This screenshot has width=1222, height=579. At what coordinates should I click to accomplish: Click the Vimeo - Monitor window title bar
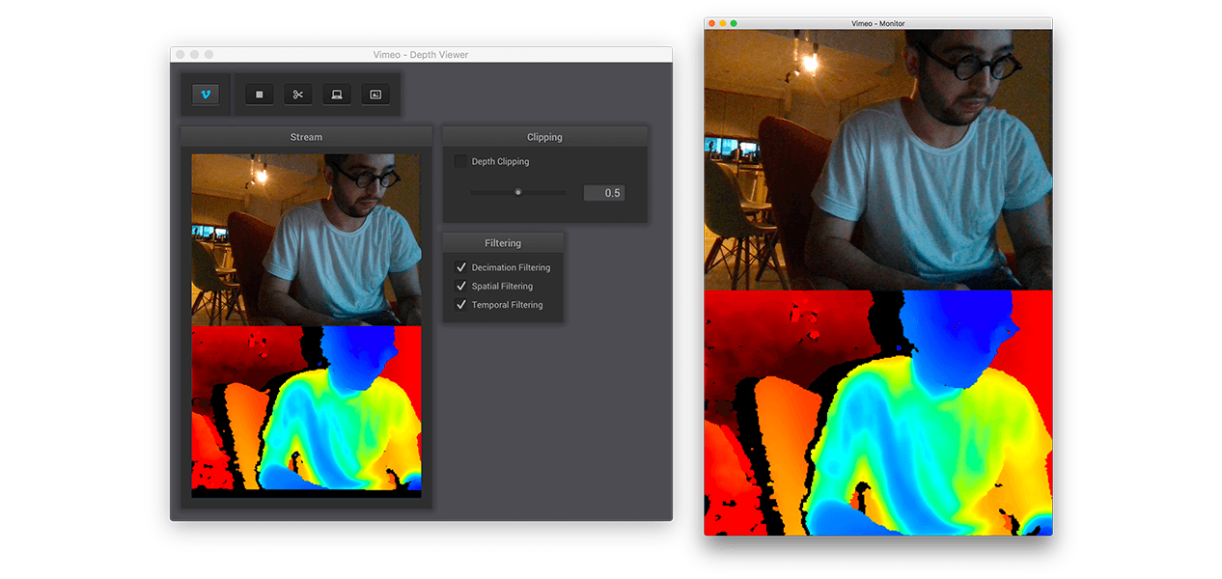[x=877, y=23]
